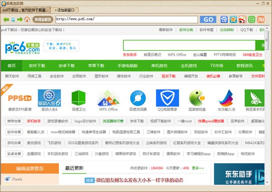
Task: Open the 驱动下载 category link
Action: (169, 76)
